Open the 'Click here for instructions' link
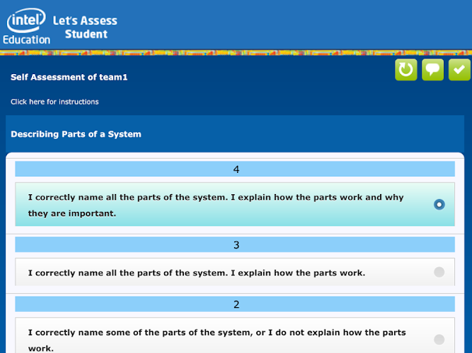The height and width of the screenshot is (353, 472). [x=54, y=102]
